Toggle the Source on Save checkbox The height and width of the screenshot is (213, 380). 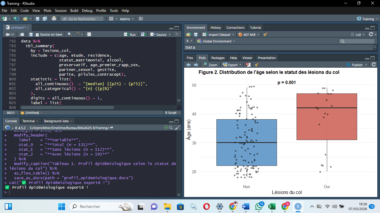click(x=37, y=35)
